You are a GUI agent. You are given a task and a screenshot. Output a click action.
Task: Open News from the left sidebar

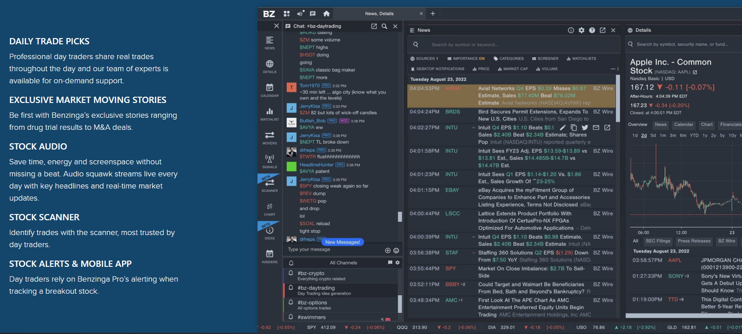[270, 43]
